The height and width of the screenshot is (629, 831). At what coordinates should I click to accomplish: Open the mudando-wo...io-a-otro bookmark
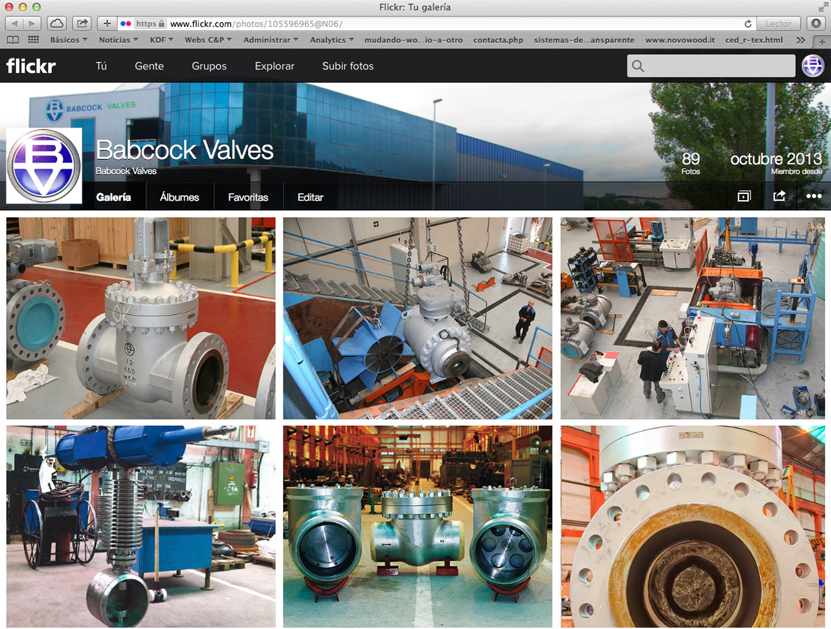[413, 40]
